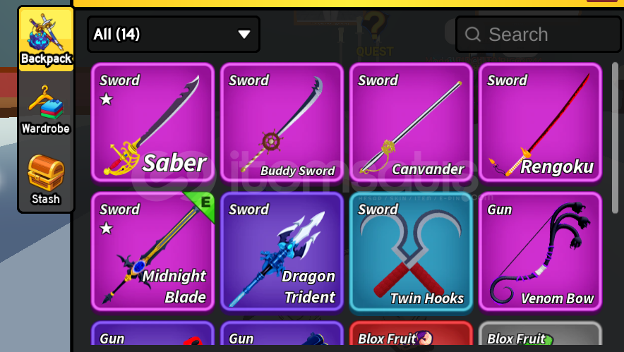Viewport: 624px width, 352px height.
Task: Pick the Venom Bow gun
Action: point(540,252)
